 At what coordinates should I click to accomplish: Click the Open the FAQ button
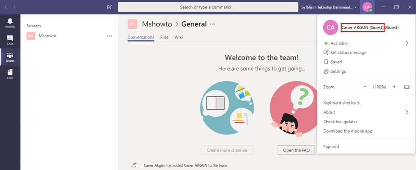[x=296, y=150]
